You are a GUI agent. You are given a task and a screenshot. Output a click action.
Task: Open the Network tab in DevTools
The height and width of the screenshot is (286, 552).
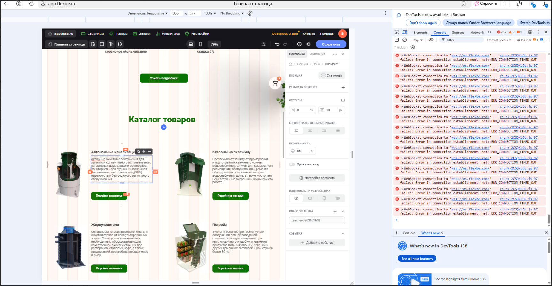coord(477,33)
